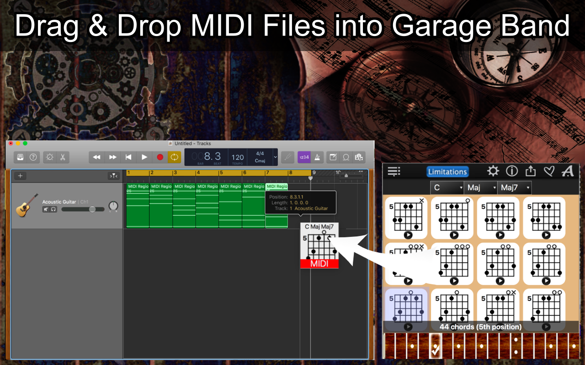585x365 pixels.
Task: Open chord app settings gear
Action: pyautogui.click(x=493, y=171)
